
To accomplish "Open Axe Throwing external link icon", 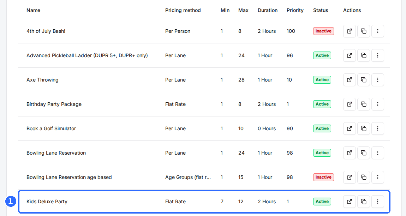I will (x=349, y=80).
